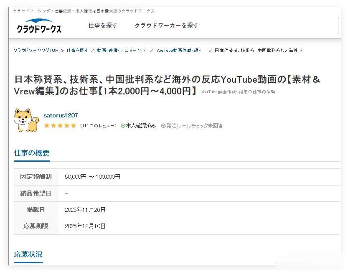Click the CrowdWorks logo
This screenshot has height=272, width=348.
click(39, 26)
